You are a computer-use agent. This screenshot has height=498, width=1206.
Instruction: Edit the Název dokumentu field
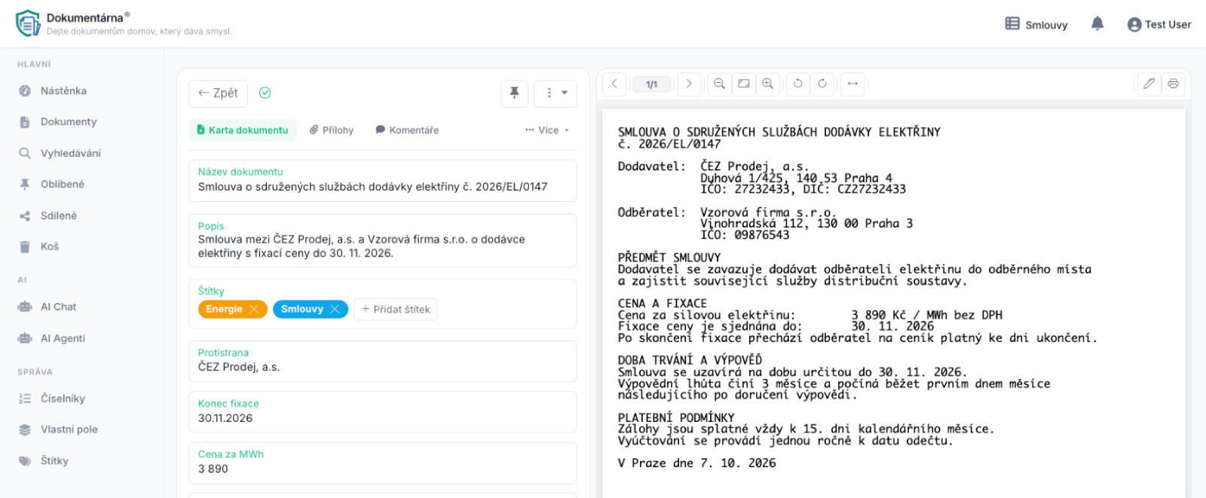[383, 181]
